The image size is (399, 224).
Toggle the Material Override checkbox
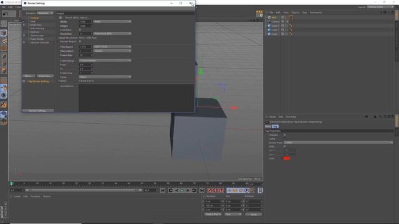coord(24,42)
